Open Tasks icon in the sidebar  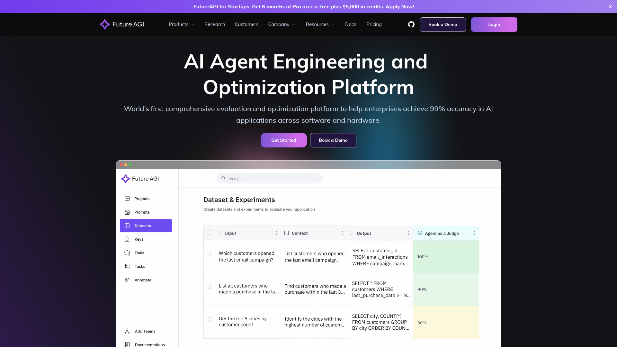tap(127, 266)
